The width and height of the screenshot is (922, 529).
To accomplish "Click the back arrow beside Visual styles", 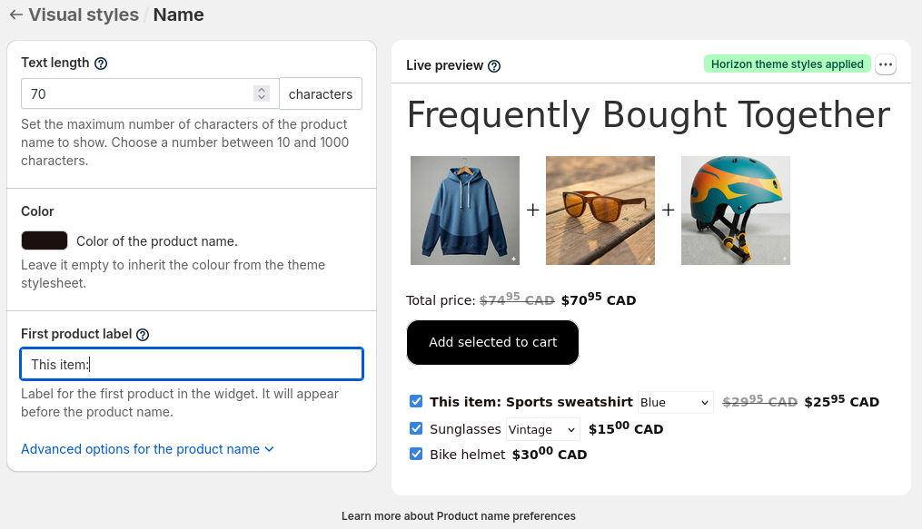I will click(15, 15).
